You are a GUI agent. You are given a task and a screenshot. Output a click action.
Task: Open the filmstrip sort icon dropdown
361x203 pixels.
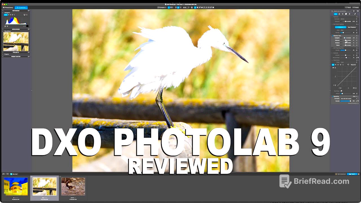[x=4, y=174]
